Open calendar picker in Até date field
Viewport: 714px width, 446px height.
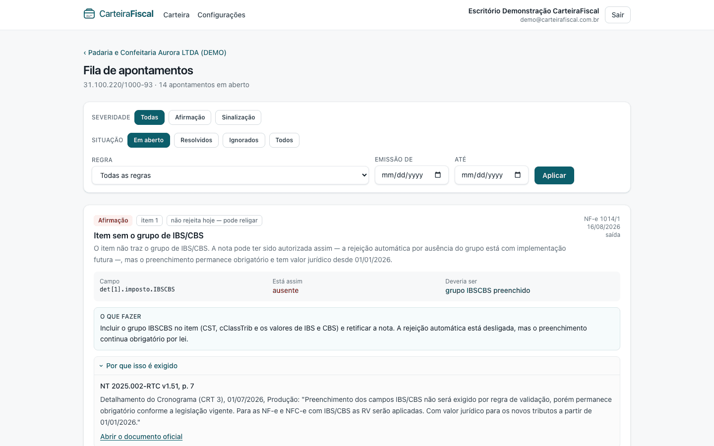(x=518, y=175)
